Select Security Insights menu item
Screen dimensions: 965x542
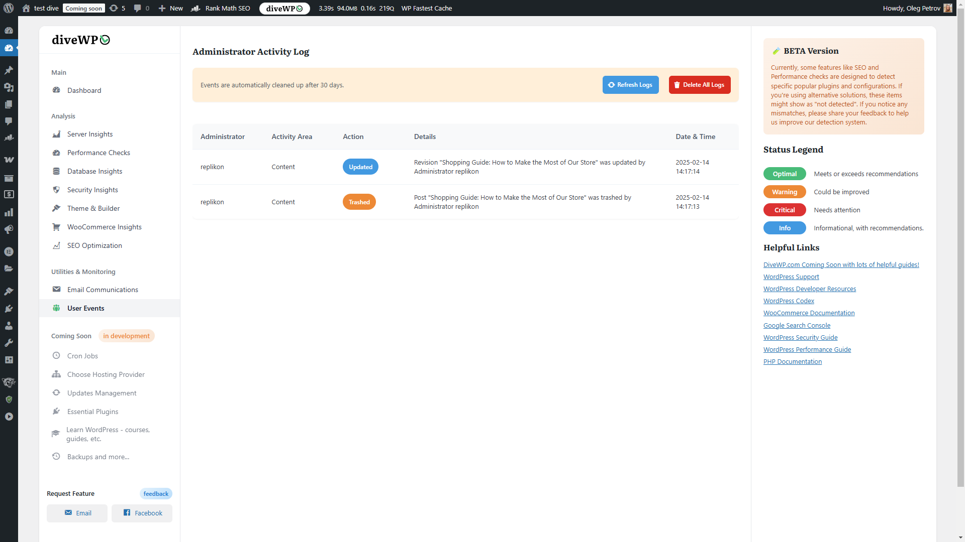pos(92,190)
